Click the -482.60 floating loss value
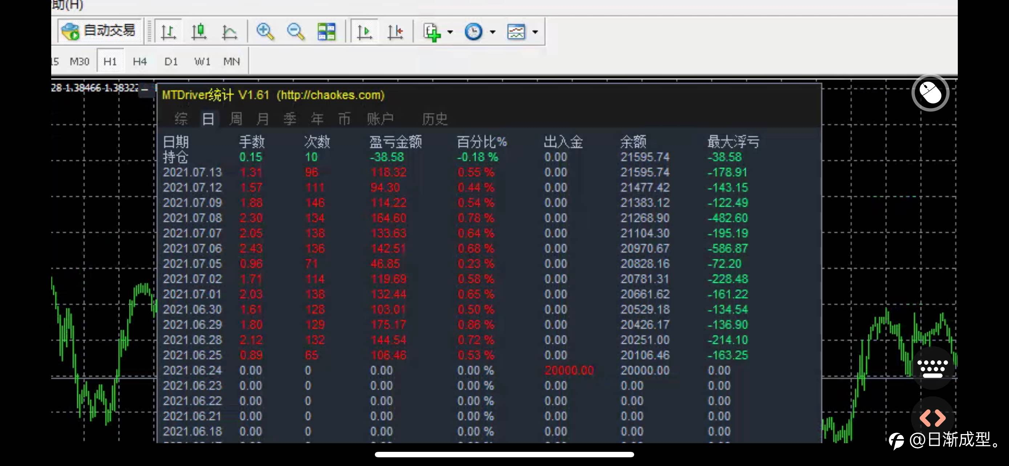This screenshot has height=466, width=1009. 728,218
